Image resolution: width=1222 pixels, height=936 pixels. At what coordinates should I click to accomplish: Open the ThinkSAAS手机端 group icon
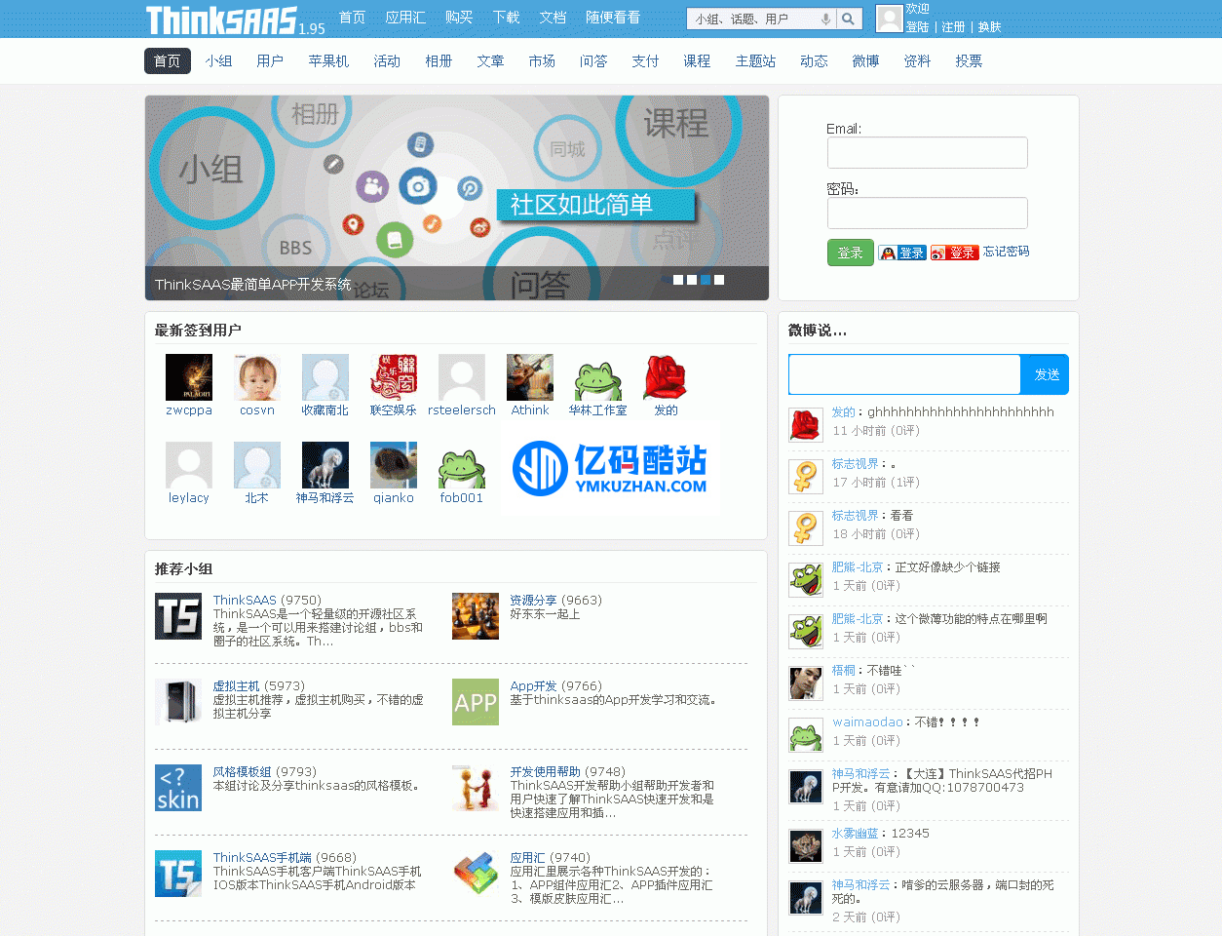[178, 874]
